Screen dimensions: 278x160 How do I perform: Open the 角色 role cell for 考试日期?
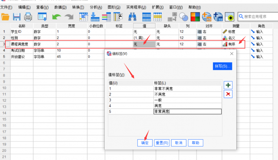click(261, 50)
